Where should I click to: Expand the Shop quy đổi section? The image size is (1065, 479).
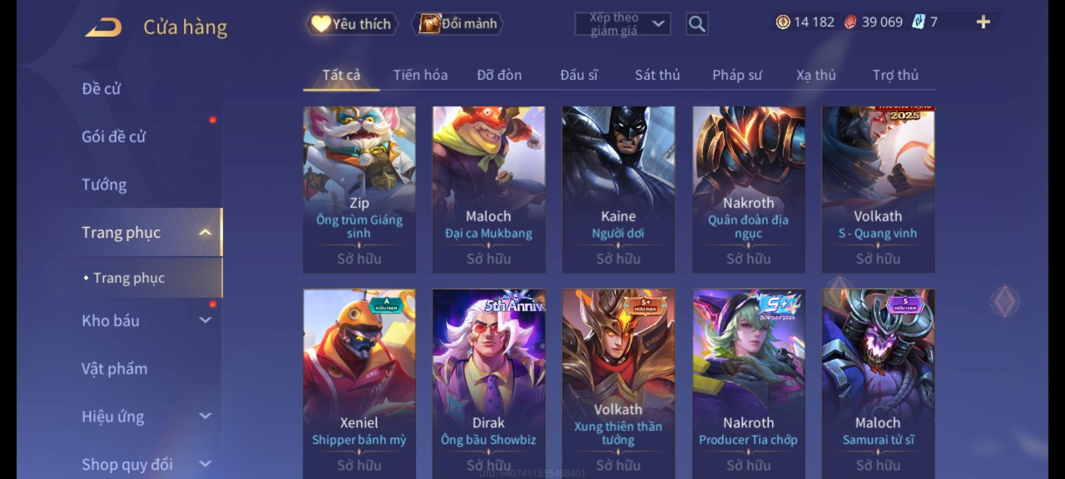coord(205,464)
